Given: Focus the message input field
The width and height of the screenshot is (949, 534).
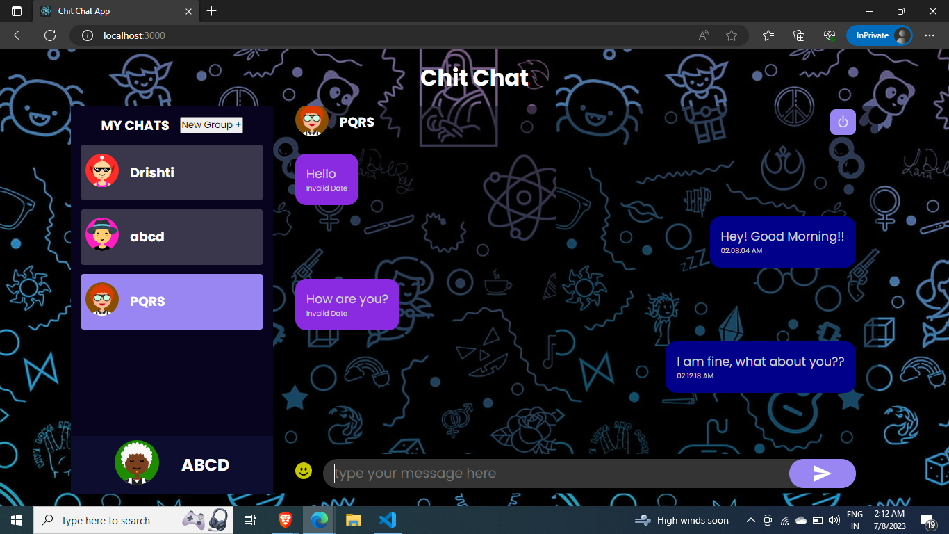Looking at the screenshot, I should [556, 473].
